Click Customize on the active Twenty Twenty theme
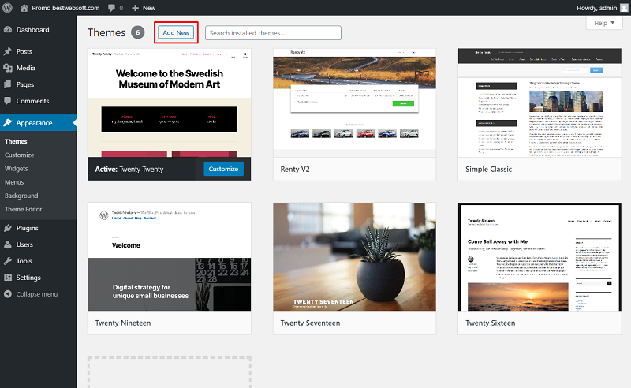 click(223, 169)
